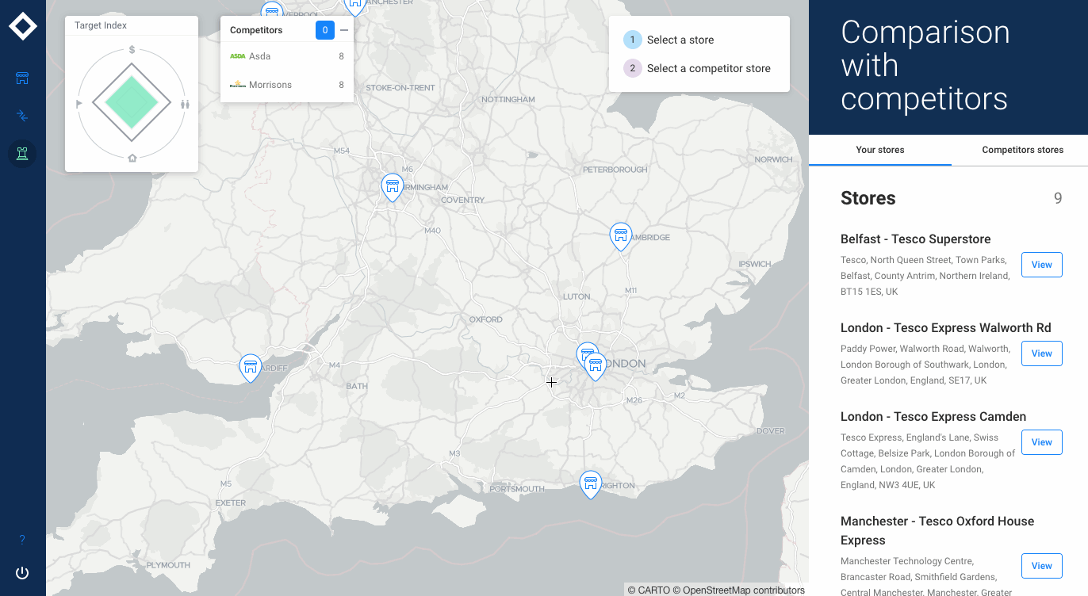Screen dimensions: 1088x596
Task: View the Belfast - Tesco Superstore store
Action: pos(1041,265)
